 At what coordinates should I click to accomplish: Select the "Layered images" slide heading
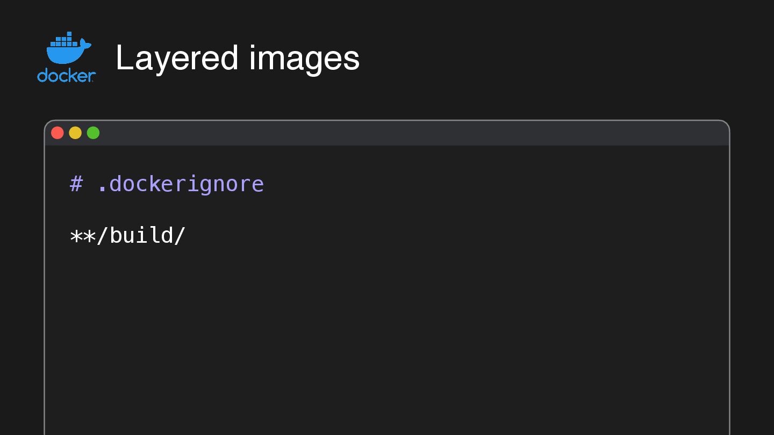[x=237, y=57]
